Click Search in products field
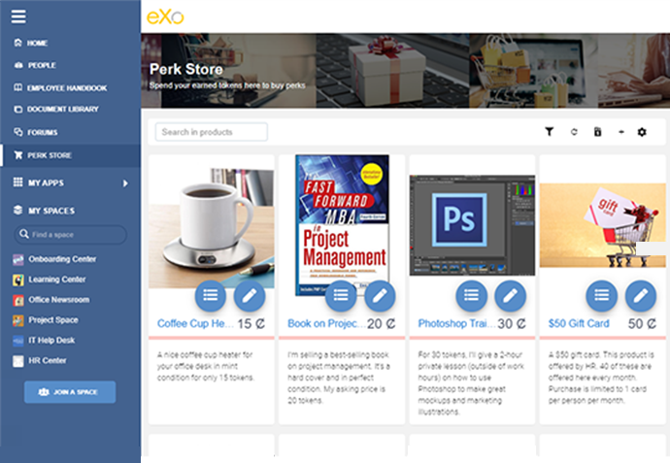The image size is (670, 463). coord(212,132)
